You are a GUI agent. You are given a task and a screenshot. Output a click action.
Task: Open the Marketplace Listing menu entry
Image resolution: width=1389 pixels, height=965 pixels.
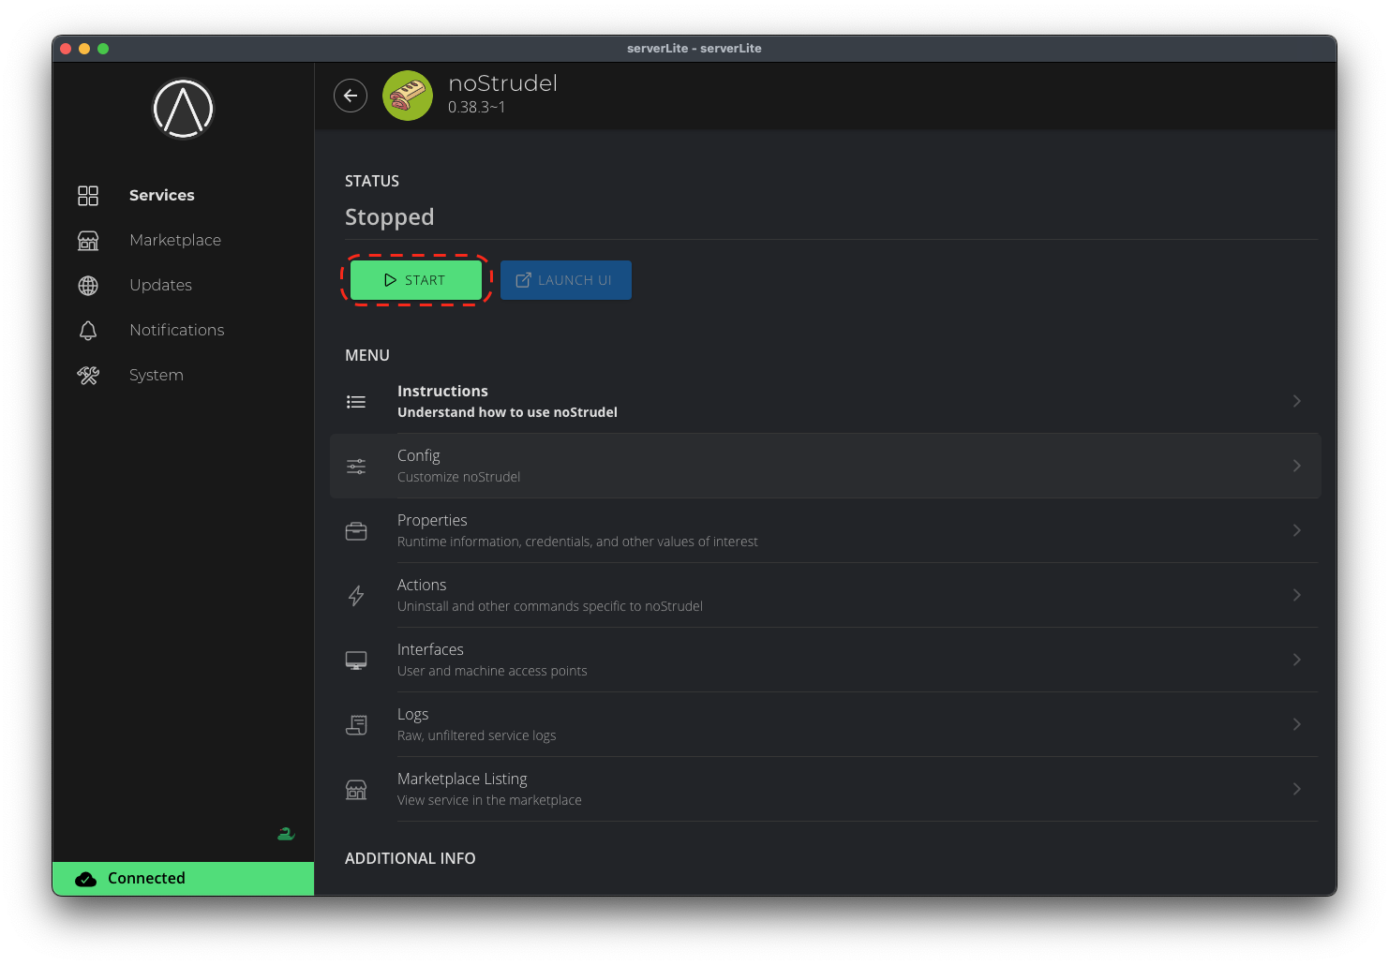click(x=489, y=789)
